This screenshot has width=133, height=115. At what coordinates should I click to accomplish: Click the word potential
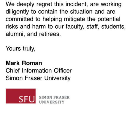(x=109, y=19)
